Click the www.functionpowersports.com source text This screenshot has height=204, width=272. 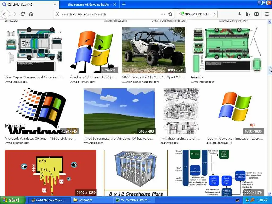140,82
